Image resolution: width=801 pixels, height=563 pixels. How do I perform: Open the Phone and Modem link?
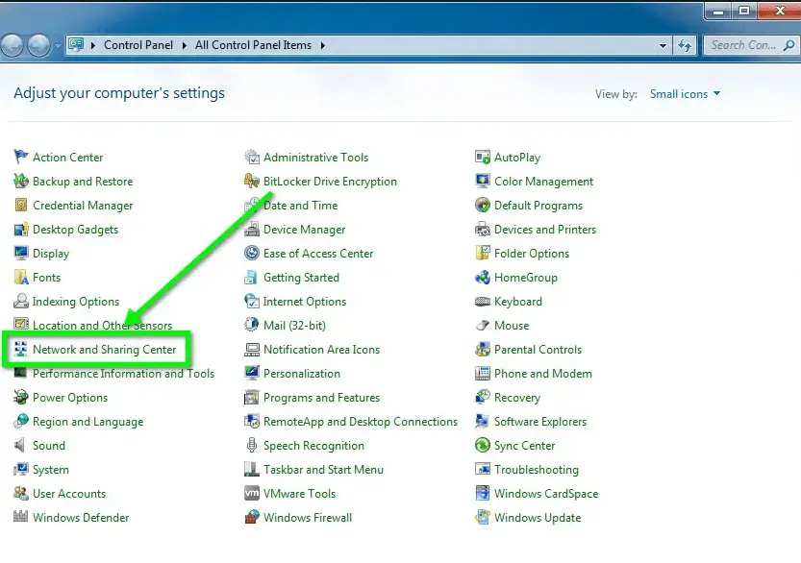pyautogui.click(x=543, y=373)
